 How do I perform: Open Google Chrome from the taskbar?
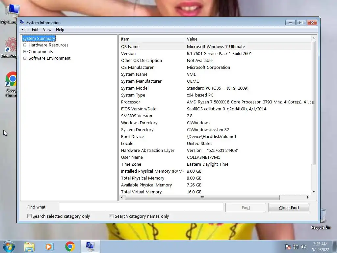(70, 246)
